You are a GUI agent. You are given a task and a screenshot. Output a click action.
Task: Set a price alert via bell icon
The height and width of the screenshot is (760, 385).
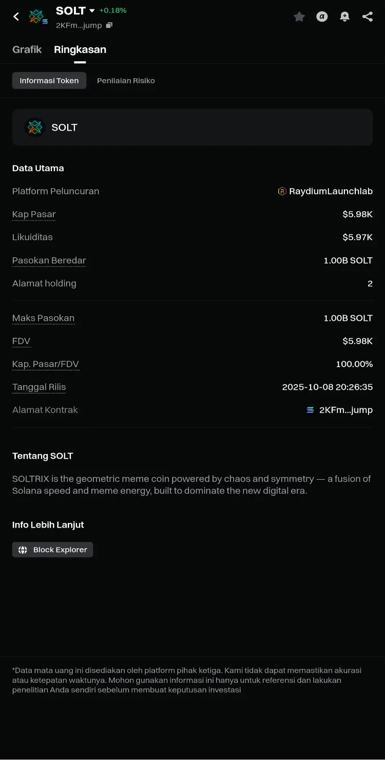(x=345, y=17)
